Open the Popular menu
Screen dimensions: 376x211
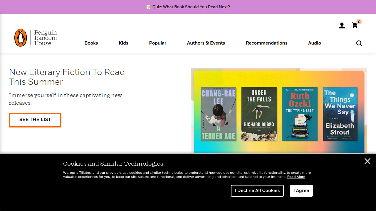tap(158, 43)
